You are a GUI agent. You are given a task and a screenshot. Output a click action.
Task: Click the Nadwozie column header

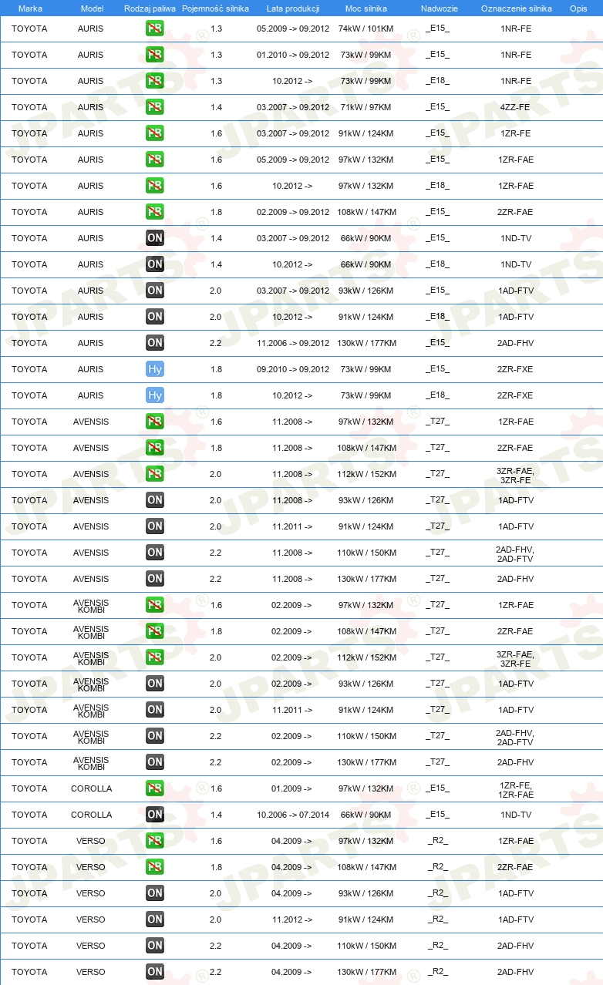[x=439, y=8]
